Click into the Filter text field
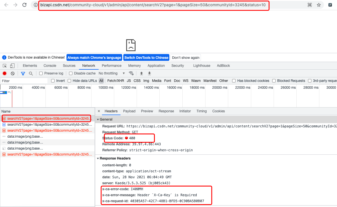Image resolution: width=337 pixels, height=207 pixels. point(24,81)
